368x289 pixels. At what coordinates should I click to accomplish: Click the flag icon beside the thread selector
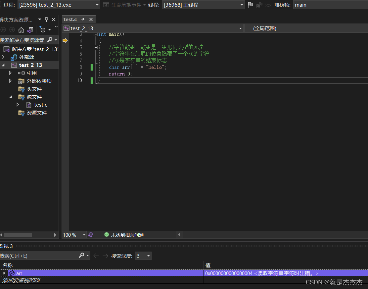click(251, 5)
